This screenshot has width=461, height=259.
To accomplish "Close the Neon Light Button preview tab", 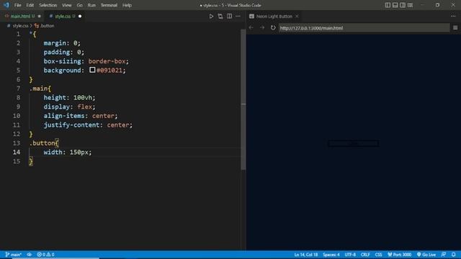I will (297, 16).
